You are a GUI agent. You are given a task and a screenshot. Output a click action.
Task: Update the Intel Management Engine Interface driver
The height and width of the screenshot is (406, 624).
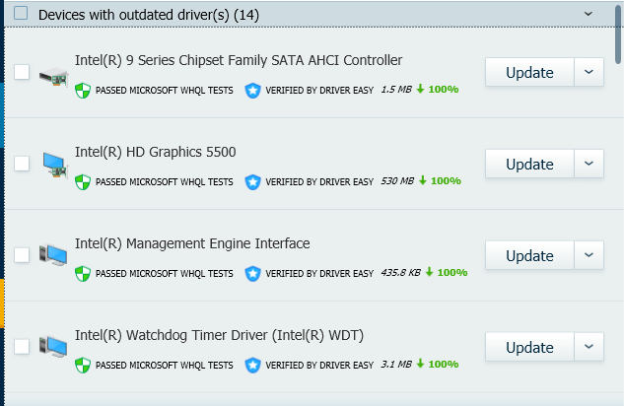(529, 255)
